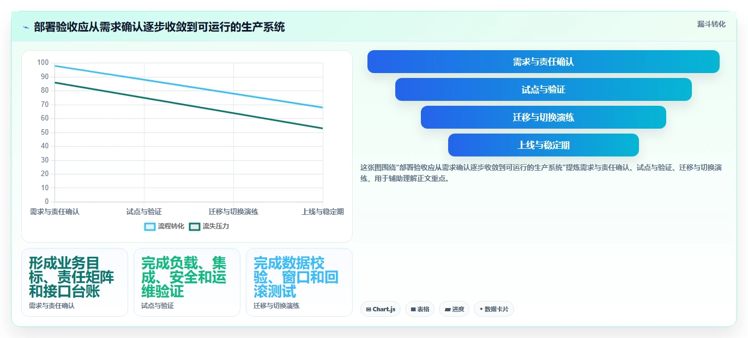The width and height of the screenshot is (748, 338).
Task: Click the 上线与稳定期 x-axis label
Action: [x=323, y=212]
